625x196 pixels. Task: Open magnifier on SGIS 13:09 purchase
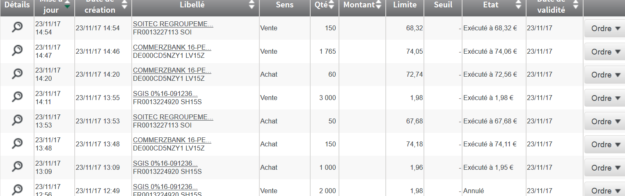click(17, 166)
